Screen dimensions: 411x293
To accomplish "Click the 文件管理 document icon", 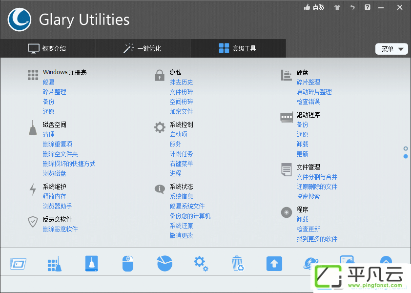I will pyautogui.click(x=286, y=170).
